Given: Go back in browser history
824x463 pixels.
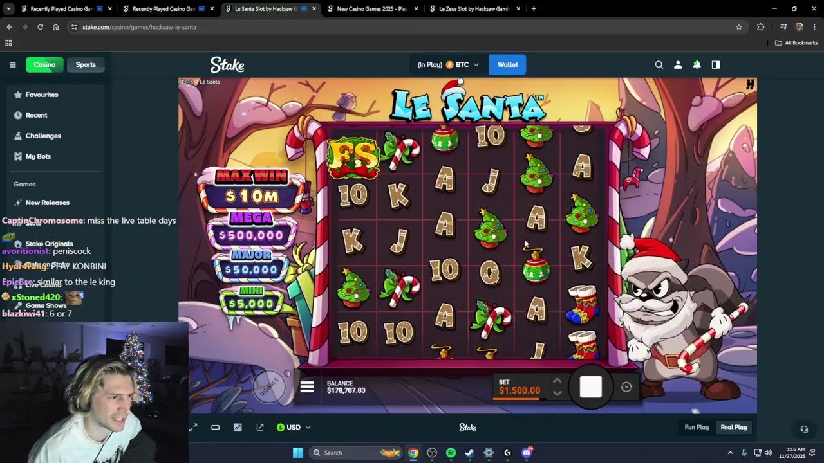Looking at the screenshot, I should coord(9,27).
